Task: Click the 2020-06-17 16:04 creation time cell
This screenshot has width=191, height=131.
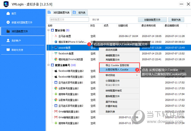Action: [x=129, y=36]
